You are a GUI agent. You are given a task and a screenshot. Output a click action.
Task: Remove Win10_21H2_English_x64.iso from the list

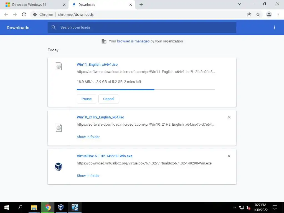click(229, 117)
